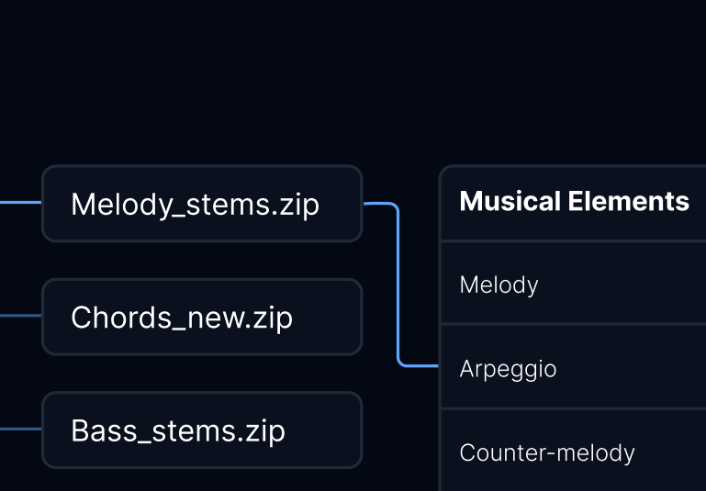Click the "Chords_new.zip" text label
The height and width of the screenshot is (491, 706).
[182, 318]
